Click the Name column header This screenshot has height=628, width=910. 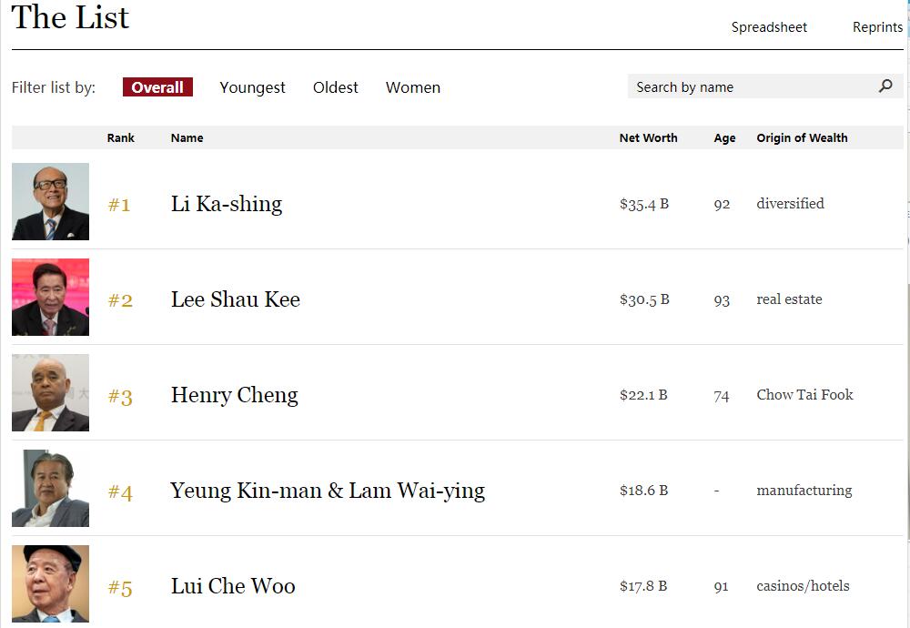[x=187, y=138]
